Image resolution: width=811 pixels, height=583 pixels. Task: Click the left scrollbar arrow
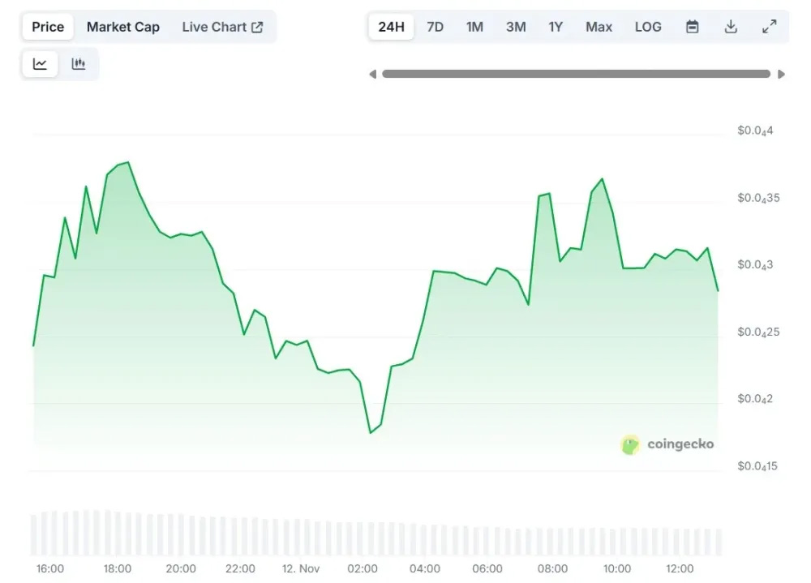tap(373, 74)
